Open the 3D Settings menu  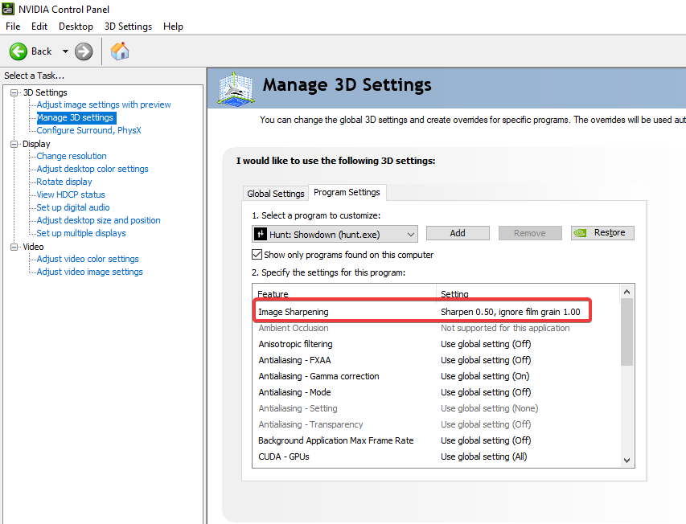(x=128, y=27)
